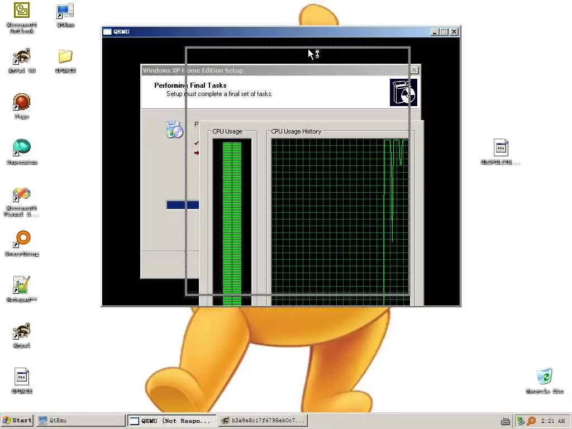The width and height of the screenshot is (572, 429).
Task: Close the QEMU window
Action: [x=454, y=32]
